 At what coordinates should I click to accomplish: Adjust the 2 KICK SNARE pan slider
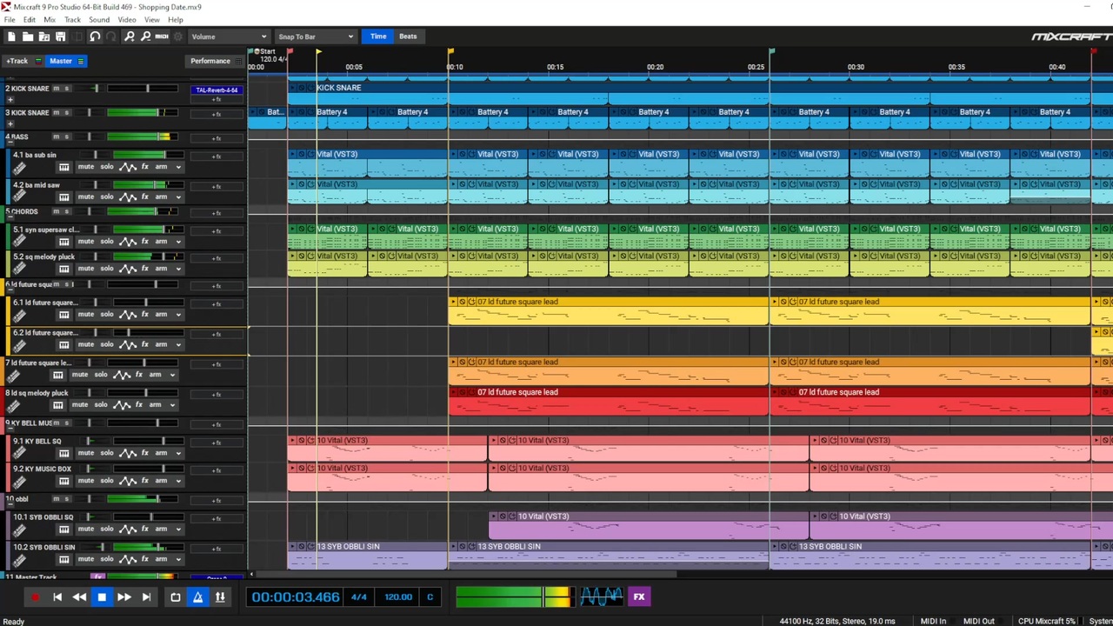pyautogui.click(x=90, y=89)
